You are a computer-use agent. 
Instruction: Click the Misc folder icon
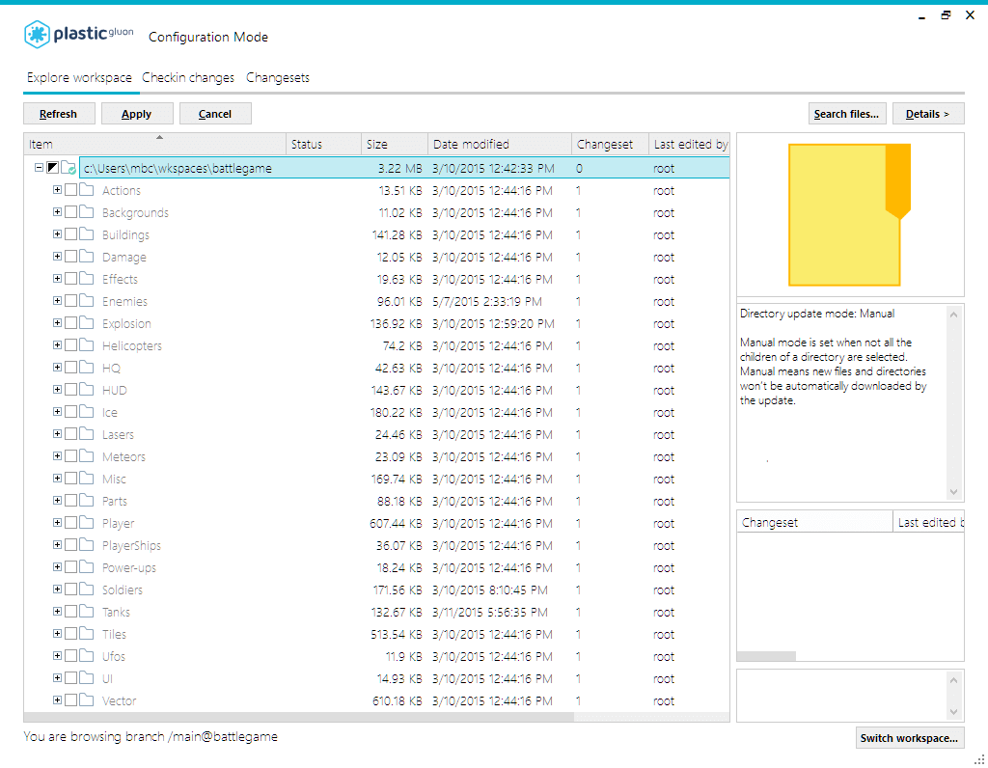tap(86, 479)
